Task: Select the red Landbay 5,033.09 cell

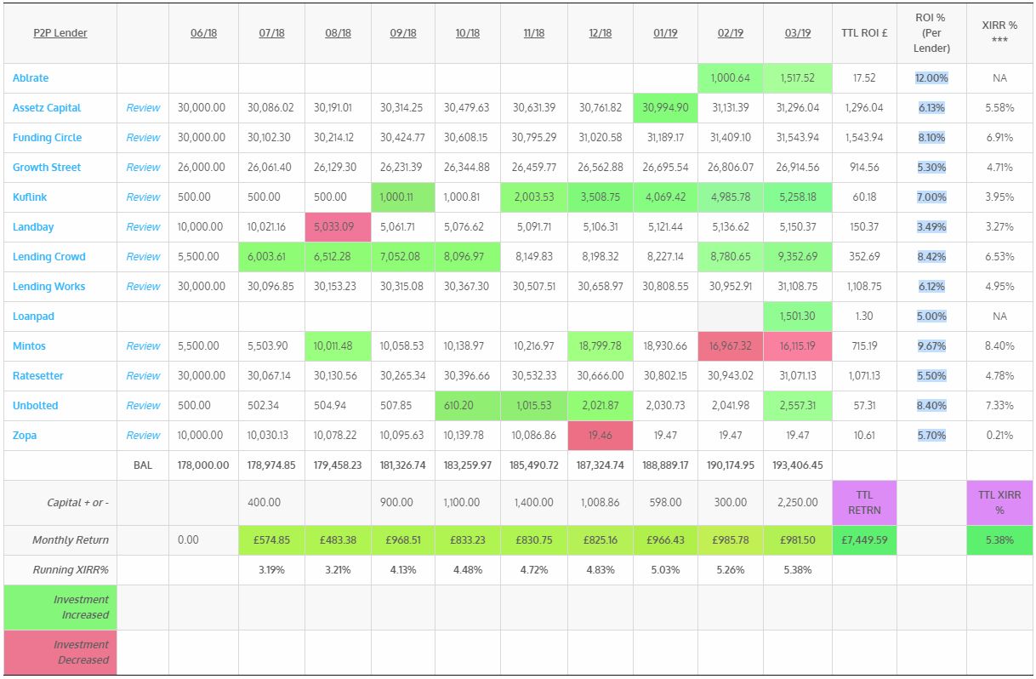Action: (x=338, y=227)
